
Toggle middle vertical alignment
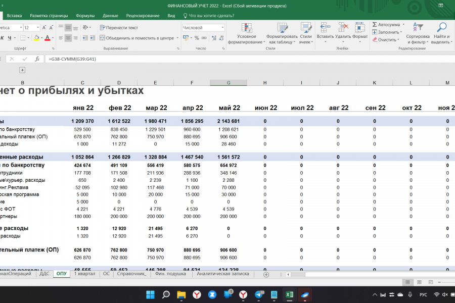click(x=68, y=28)
